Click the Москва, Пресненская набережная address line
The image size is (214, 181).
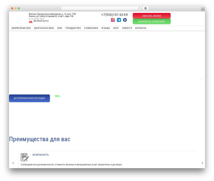[x=52, y=14]
